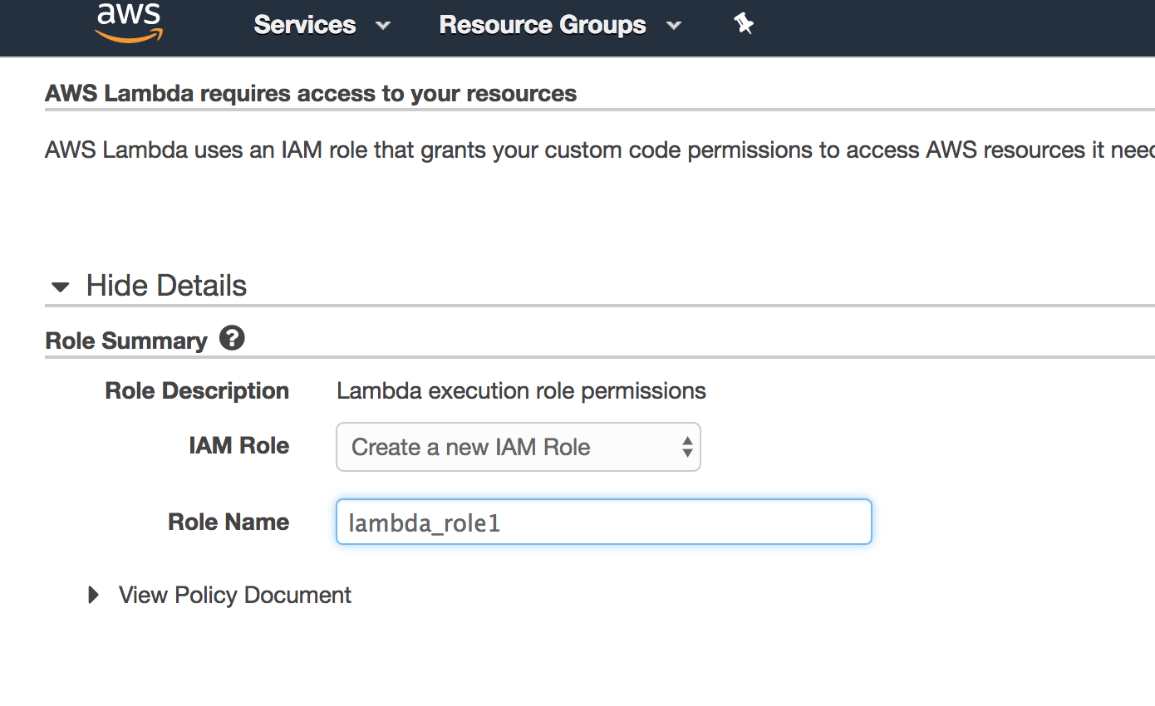Viewport: 1155px width, 706px height.
Task: Expand View Policy Document
Action: pyautogui.click(x=219, y=595)
